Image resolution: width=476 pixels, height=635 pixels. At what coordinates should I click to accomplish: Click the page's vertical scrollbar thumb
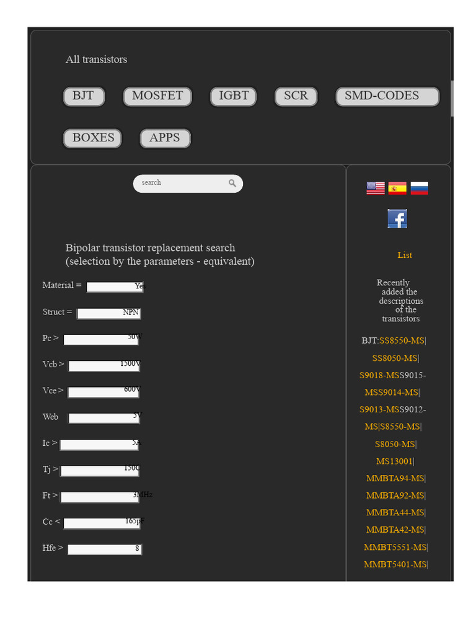click(452, 98)
